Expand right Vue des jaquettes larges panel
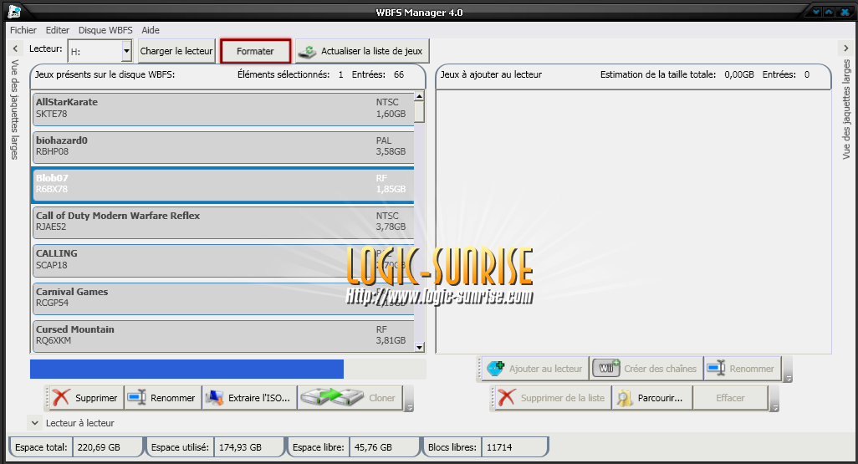 [x=845, y=48]
